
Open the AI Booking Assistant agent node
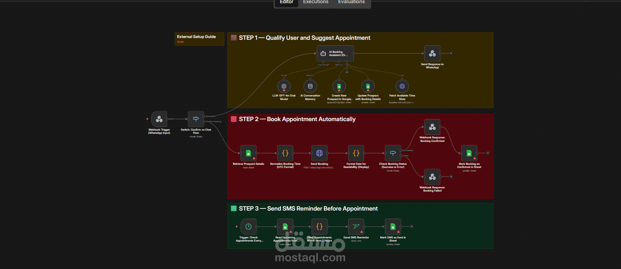pos(335,54)
